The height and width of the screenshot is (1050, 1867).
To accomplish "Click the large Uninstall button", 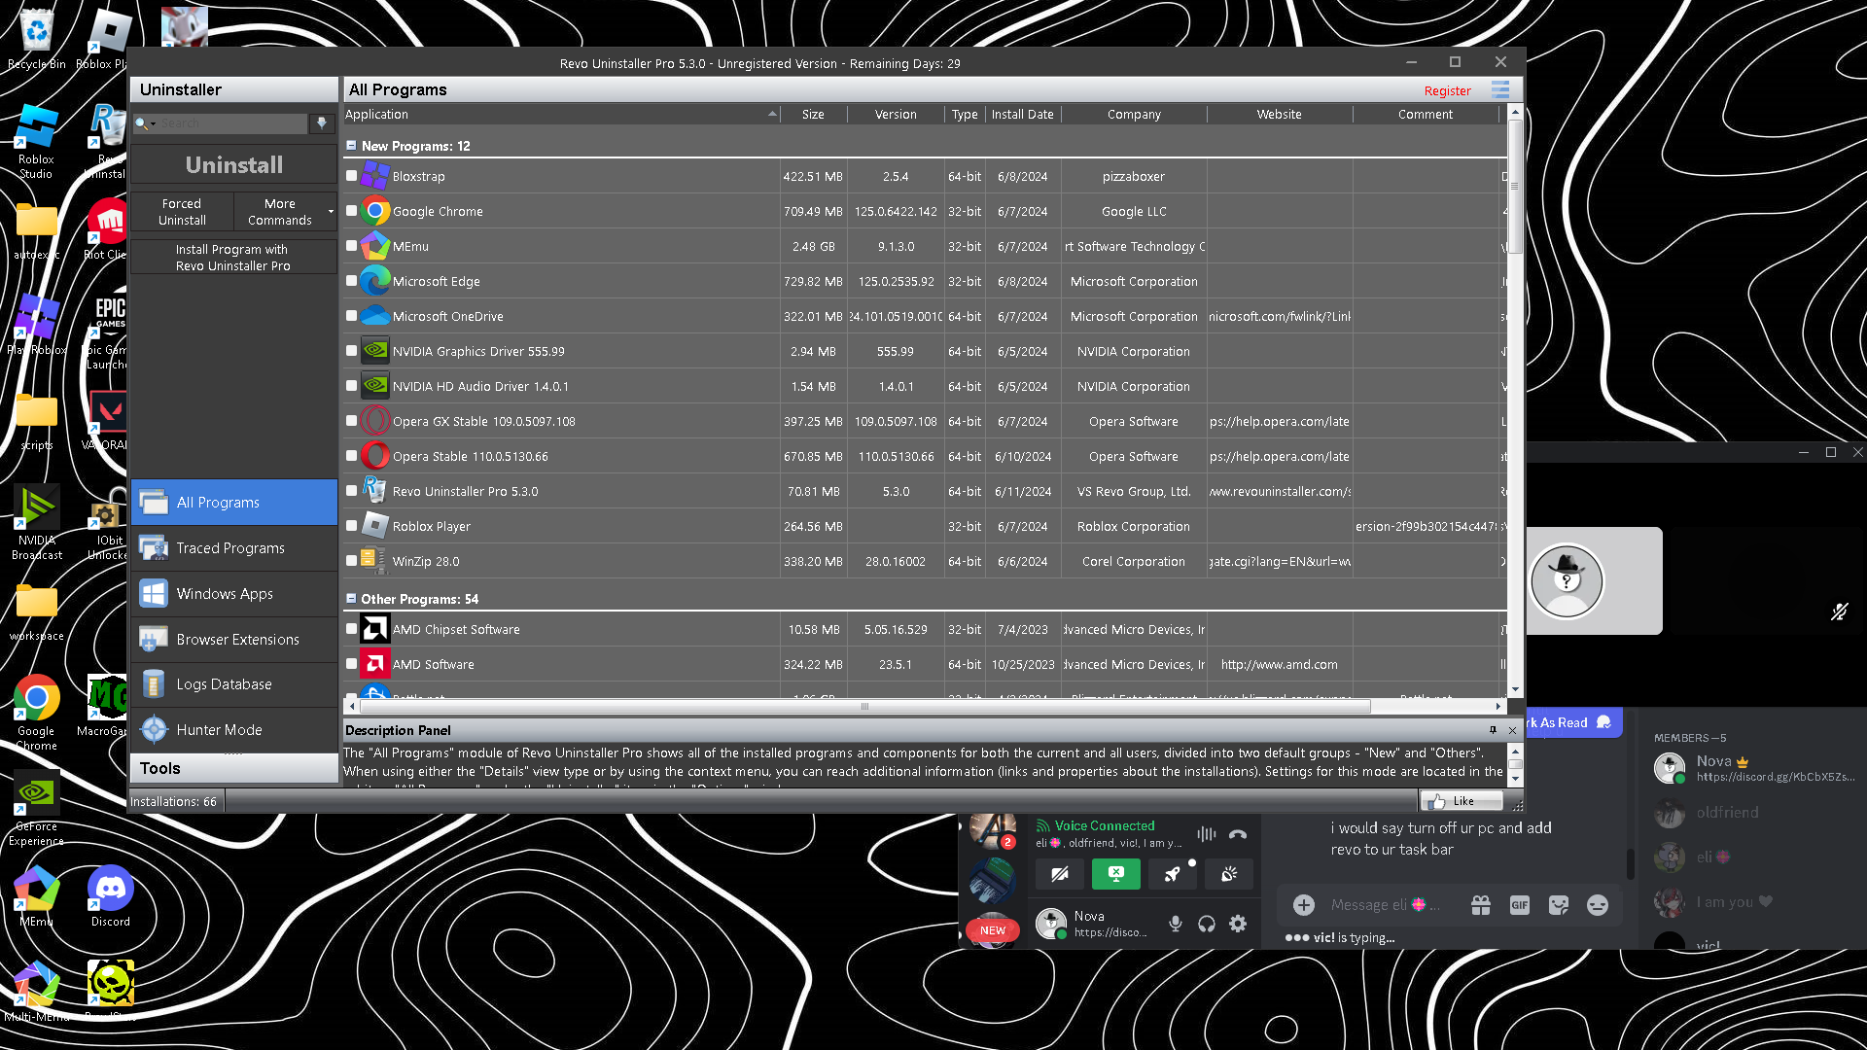I will pos(233,164).
